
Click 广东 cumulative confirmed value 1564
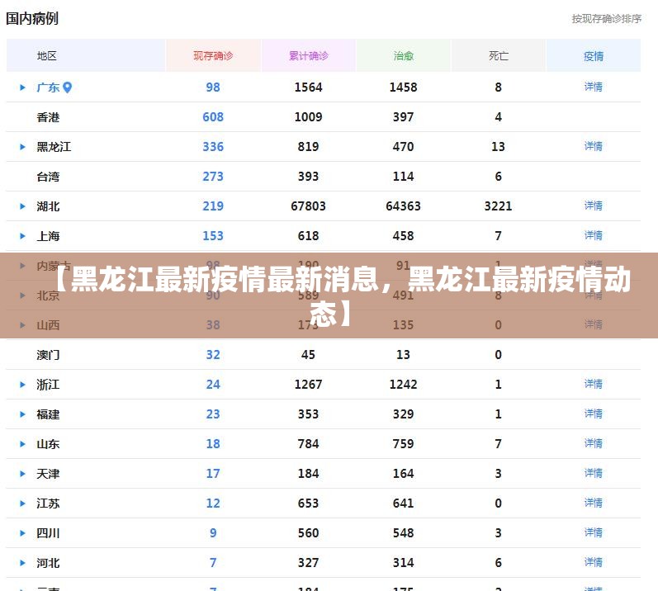point(309,87)
